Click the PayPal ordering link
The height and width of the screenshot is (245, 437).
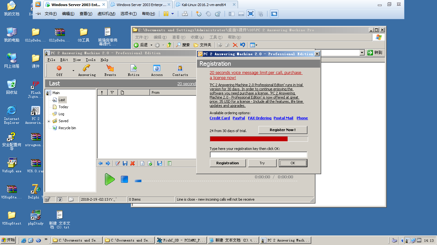point(239,118)
